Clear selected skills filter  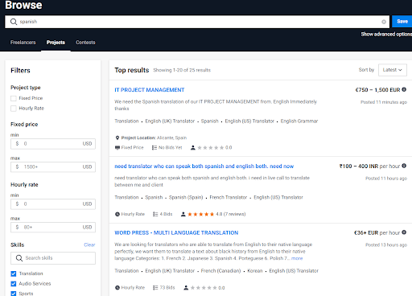coord(89,245)
